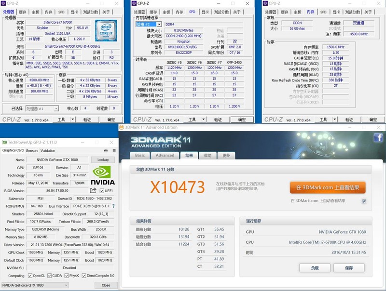Open the Basic tab in 3DMark 11
386x291 pixels.
[x=140, y=155]
